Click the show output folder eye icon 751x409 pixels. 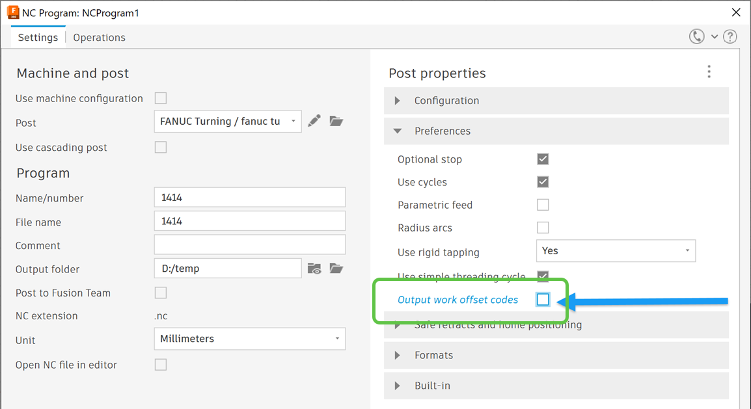click(314, 269)
